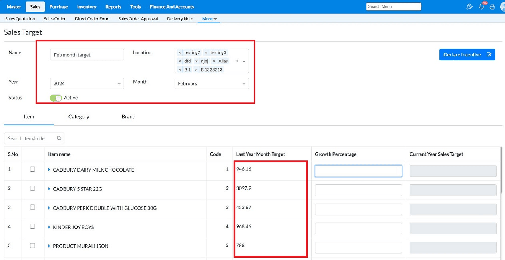Click the magnifier in item search box
This screenshot has height=260, width=505.
(59, 138)
